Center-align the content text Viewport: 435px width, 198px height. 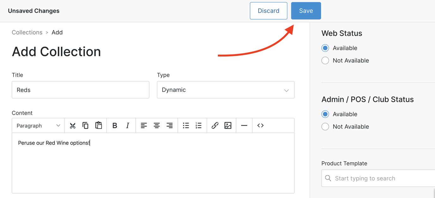point(157,125)
